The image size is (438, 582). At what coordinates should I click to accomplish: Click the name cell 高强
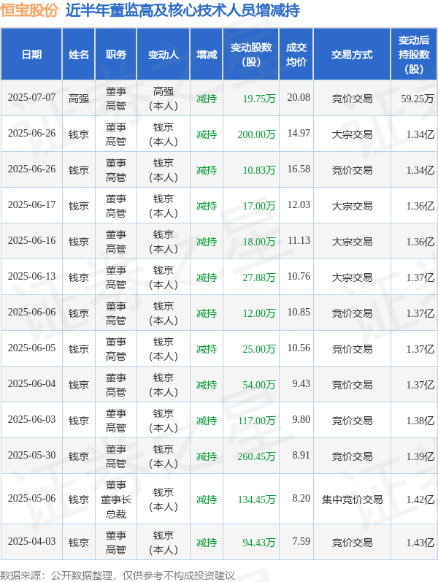pyautogui.click(x=79, y=99)
